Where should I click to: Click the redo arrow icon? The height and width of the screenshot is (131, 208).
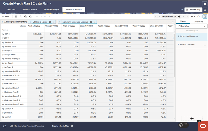coord(45,16)
